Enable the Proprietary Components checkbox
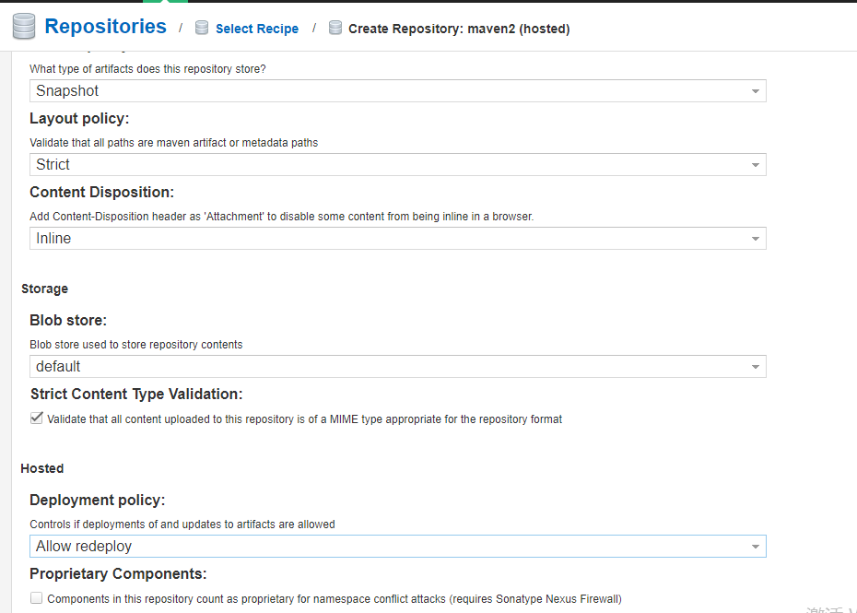 pos(37,597)
